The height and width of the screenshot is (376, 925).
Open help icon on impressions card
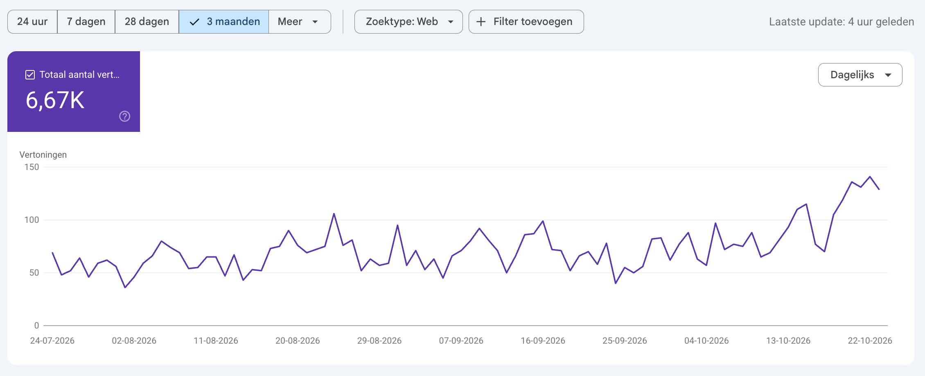tap(125, 116)
